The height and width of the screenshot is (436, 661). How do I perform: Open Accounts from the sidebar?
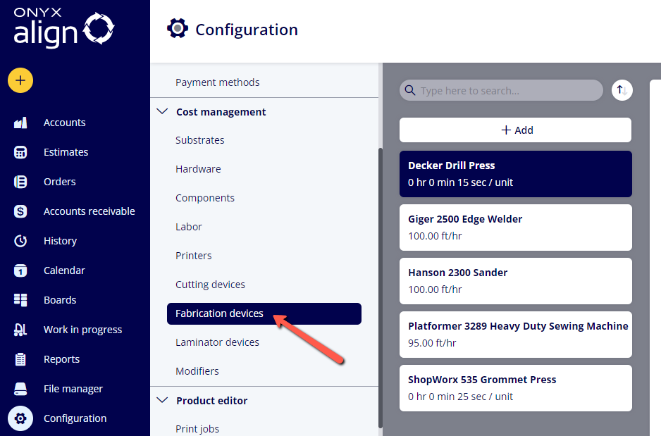tap(65, 123)
